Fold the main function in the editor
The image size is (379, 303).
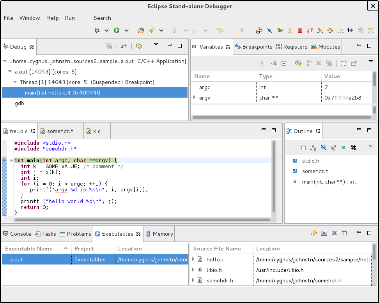click(x=11, y=161)
